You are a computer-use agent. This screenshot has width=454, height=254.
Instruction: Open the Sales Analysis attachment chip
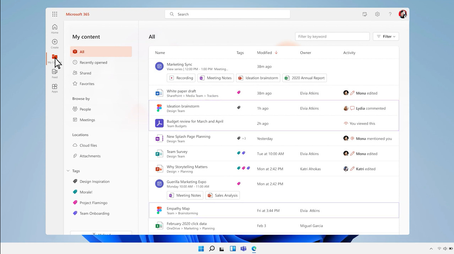coord(223,195)
